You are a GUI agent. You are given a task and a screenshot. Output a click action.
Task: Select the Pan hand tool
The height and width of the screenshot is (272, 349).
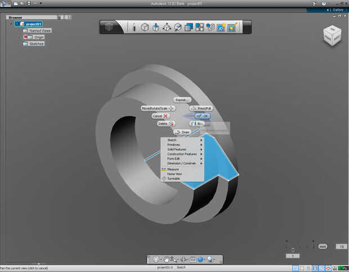pos(166,259)
